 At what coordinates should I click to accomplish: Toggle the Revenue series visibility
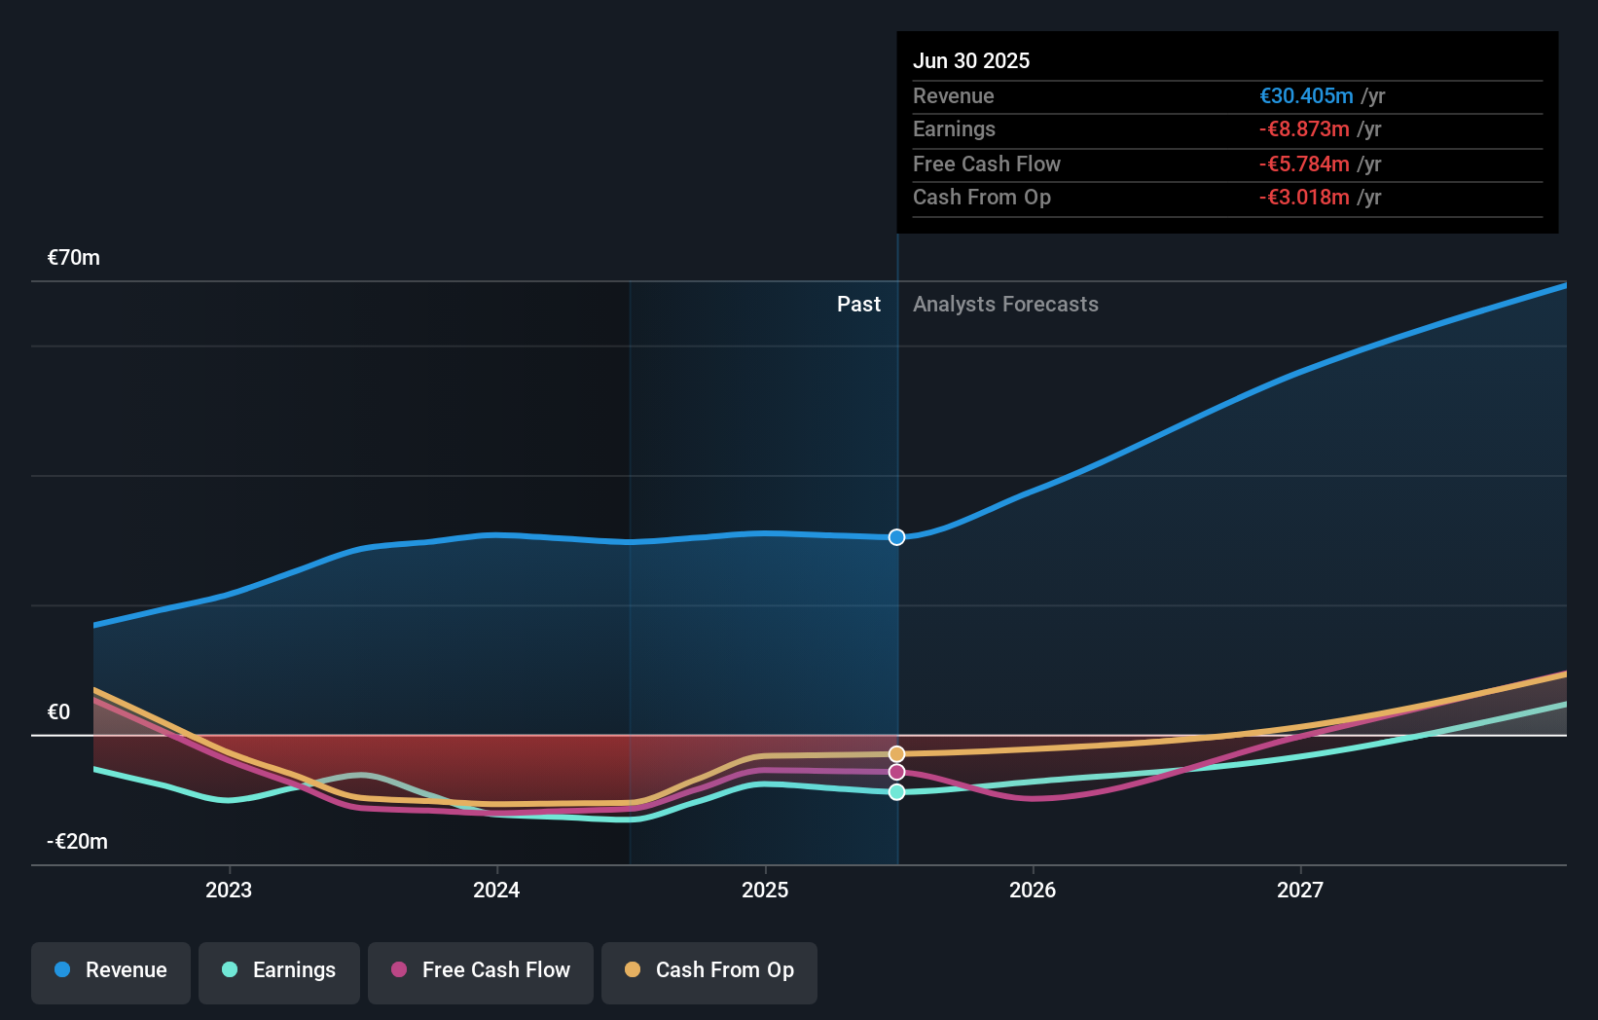[110, 970]
